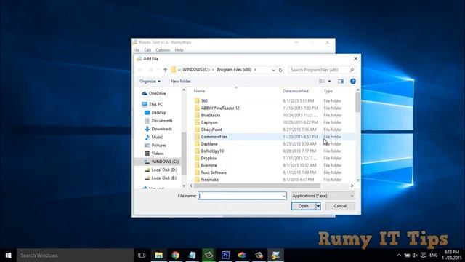The width and height of the screenshot is (465, 262).
Task: Click in the File name input field
Action: [240, 196]
